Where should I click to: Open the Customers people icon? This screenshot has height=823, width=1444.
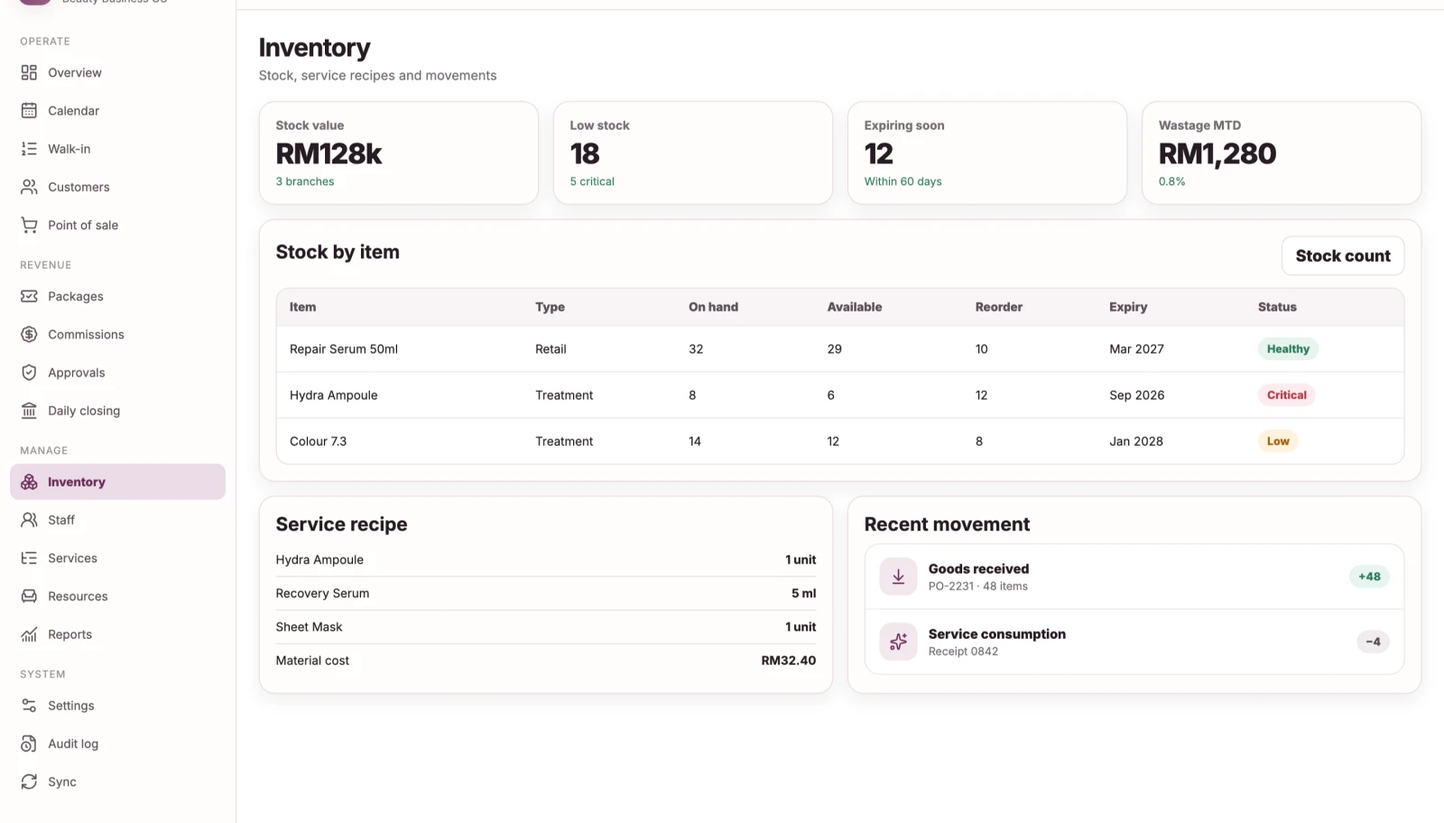29,187
